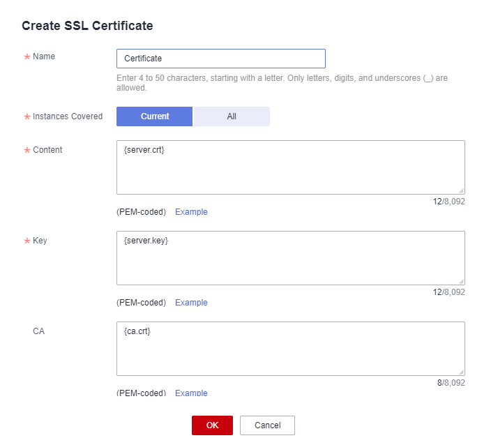Switch Instances Covered to "All"
The height and width of the screenshot is (438, 491).
pyautogui.click(x=232, y=116)
